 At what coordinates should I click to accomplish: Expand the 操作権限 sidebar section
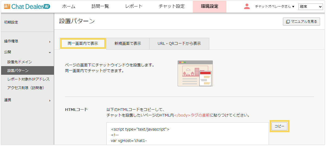(27, 41)
